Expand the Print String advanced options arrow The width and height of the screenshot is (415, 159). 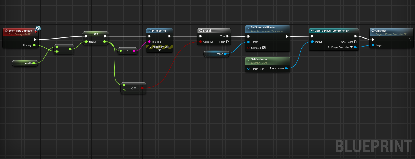click(x=160, y=50)
